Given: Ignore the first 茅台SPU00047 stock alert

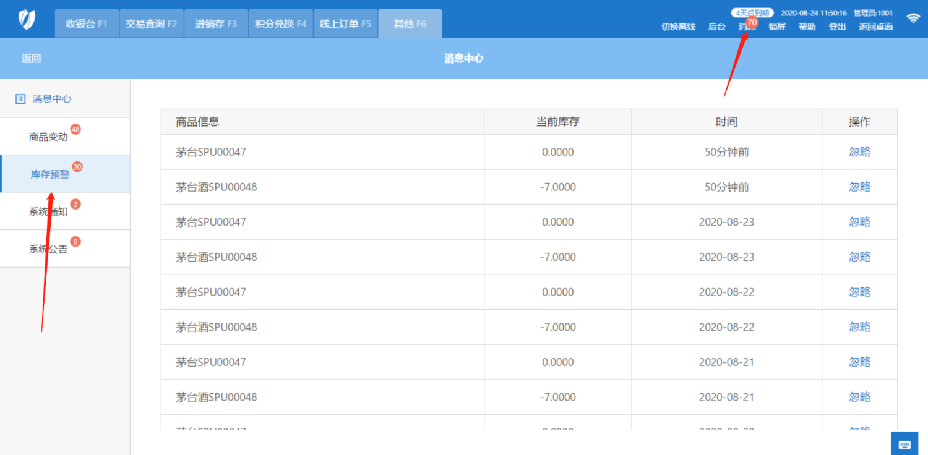Looking at the screenshot, I should point(859,151).
